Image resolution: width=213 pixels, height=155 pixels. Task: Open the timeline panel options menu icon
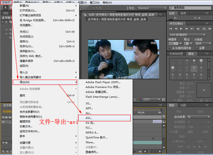160,105
